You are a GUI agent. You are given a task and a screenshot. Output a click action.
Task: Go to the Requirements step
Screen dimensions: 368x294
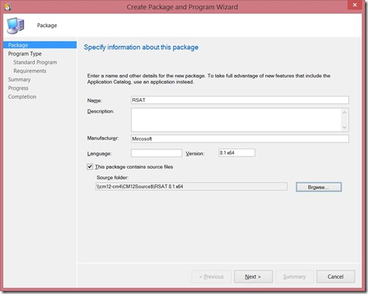[x=30, y=71]
